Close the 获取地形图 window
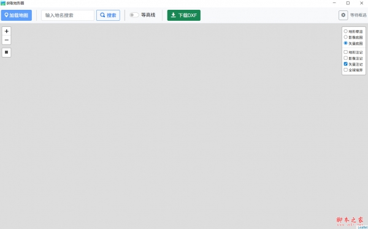This screenshot has height=229, width=368. pyautogui.click(x=361, y=3)
